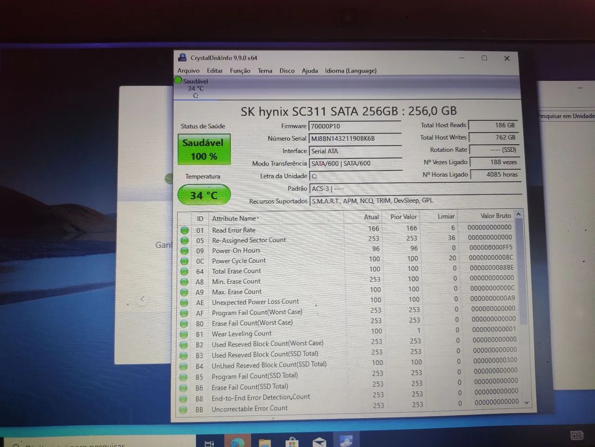Click the Firmware field showing 70000P10
The image size is (595, 447).
(355, 126)
